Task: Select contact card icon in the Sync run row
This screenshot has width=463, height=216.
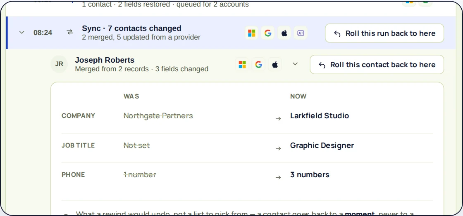Action: pyautogui.click(x=301, y=33)
